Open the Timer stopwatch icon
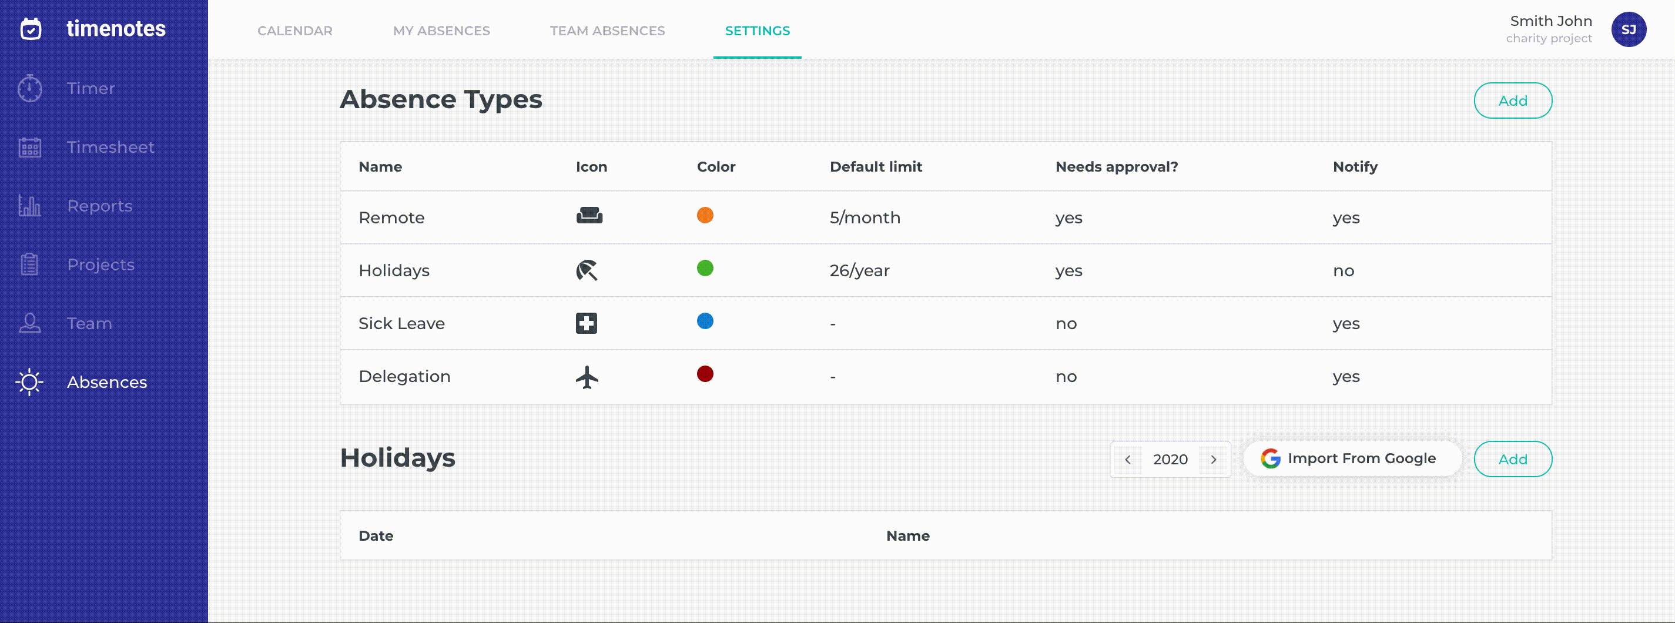1675x623 pixels. click(x=30, y=88)
